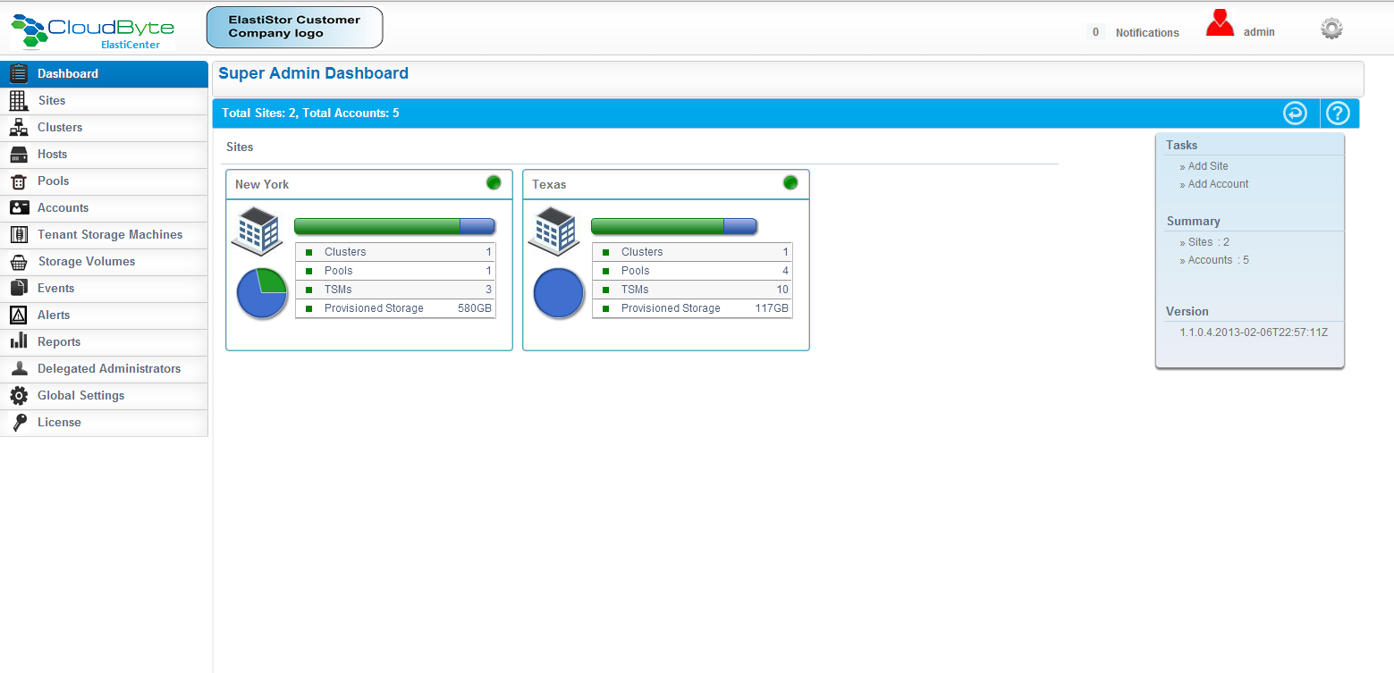Click the New York storage usage bar

point(394,226)
